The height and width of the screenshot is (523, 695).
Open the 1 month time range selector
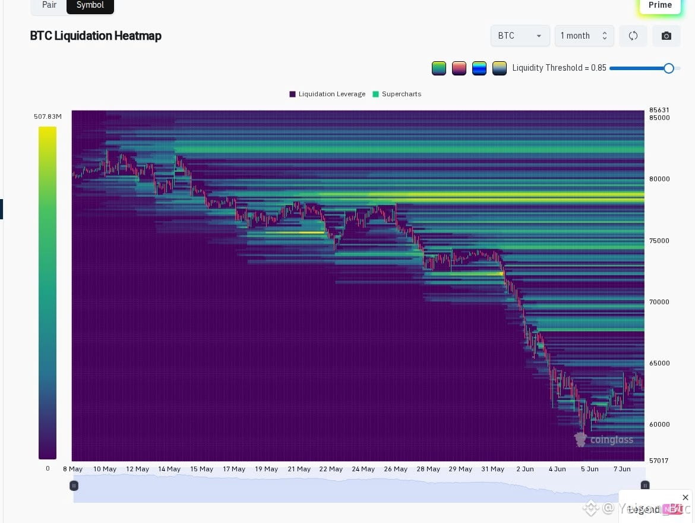tap(584, 36)
